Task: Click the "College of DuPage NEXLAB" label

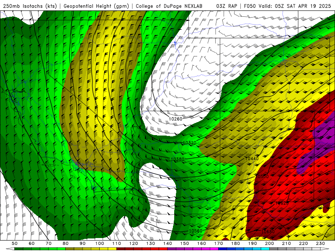Action: tap(169, 6)
